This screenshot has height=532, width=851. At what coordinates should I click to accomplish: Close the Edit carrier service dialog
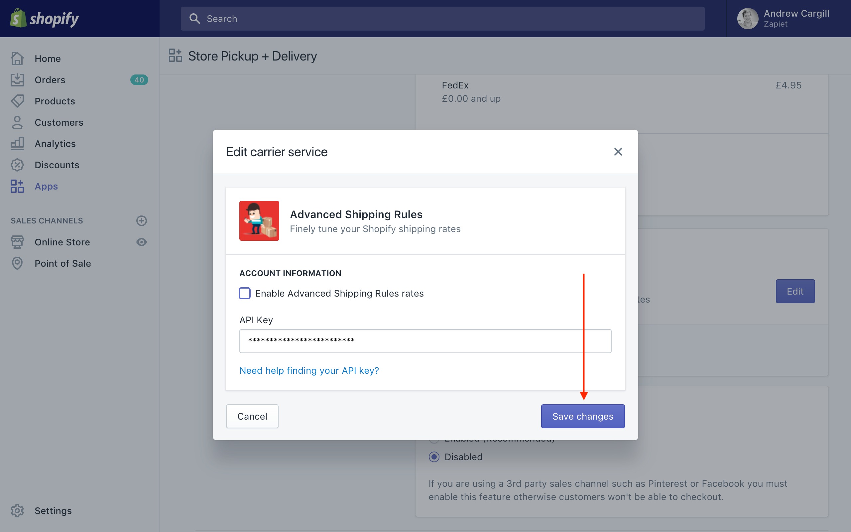pyautogui.click(x=618, y=152)
